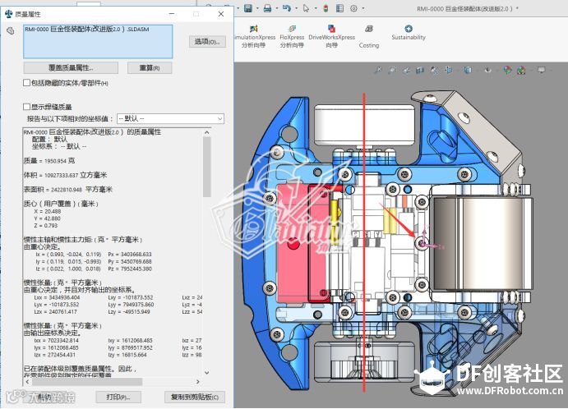Open the Apply Scene icon
The width and height of the screenshot is (568, 409).
tap(521, 70)
